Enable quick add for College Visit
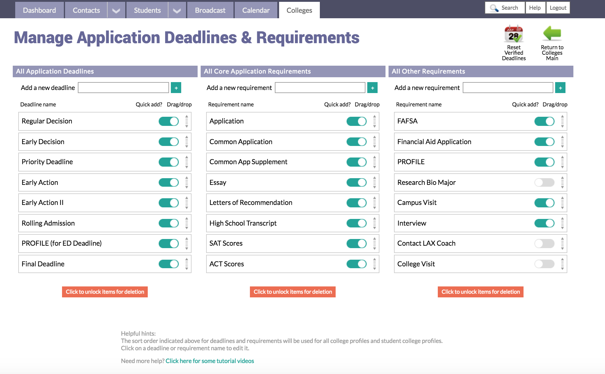 (544, 264)
